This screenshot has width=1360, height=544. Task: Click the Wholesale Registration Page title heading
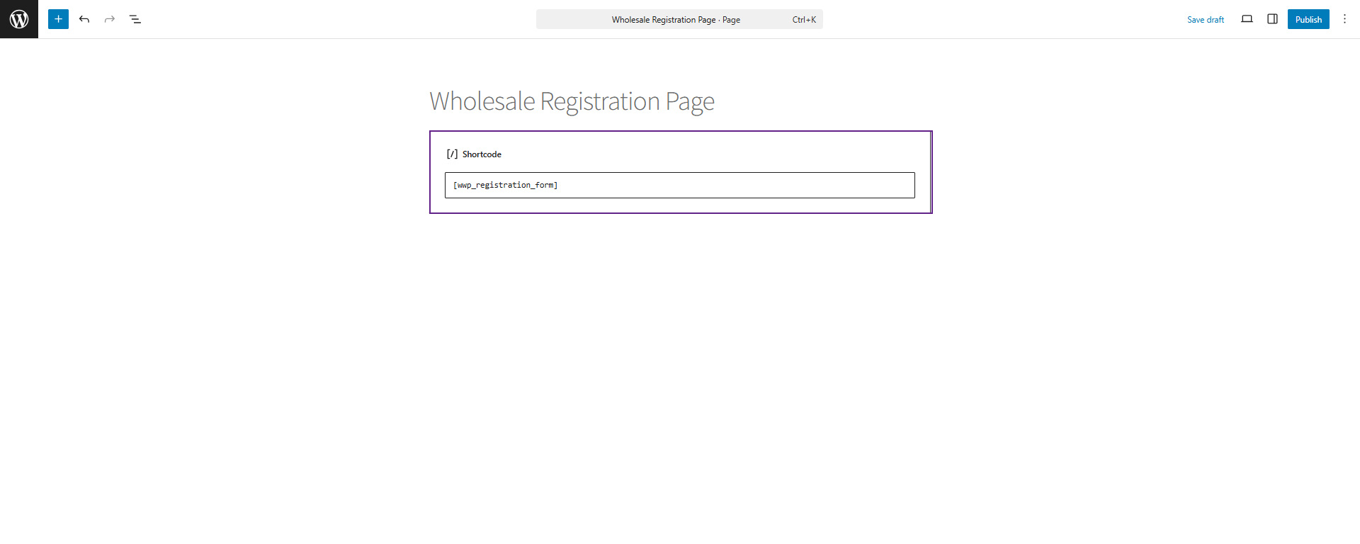coord(572,101)
